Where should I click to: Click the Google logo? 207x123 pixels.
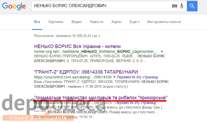[x=14, y=6]
